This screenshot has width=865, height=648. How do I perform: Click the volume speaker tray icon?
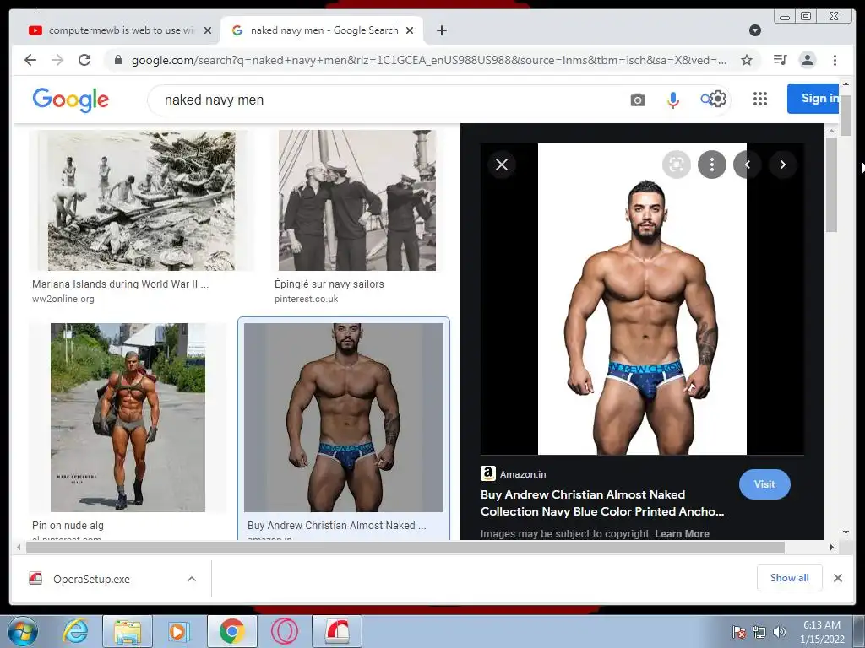[780, 632]
